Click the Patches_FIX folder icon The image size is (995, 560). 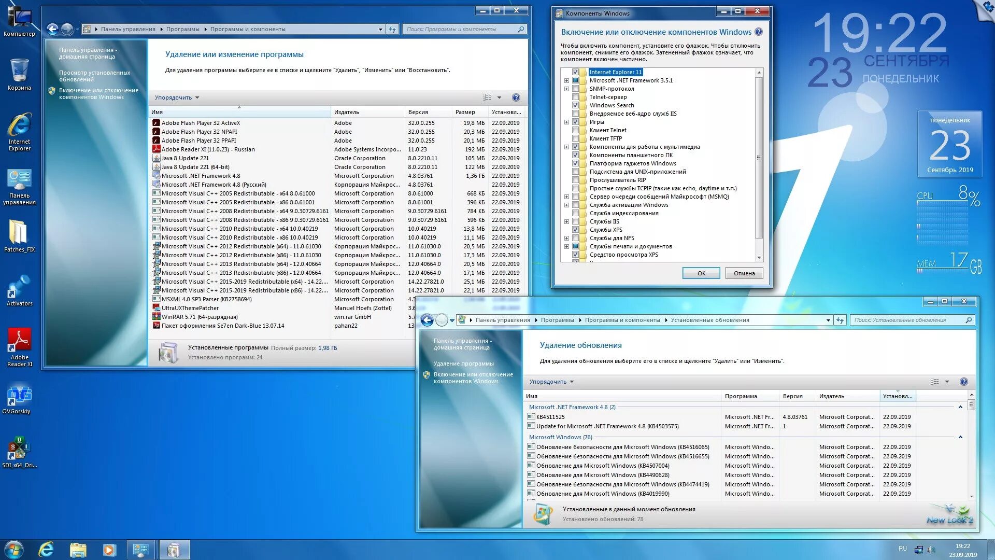click(x=20, y=233)
